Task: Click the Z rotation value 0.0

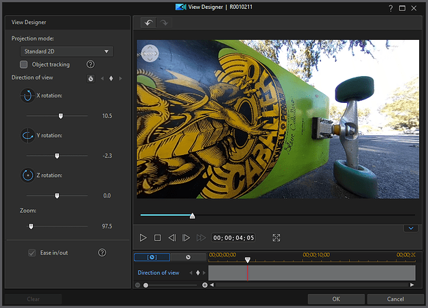Action: tap(107, 196)
